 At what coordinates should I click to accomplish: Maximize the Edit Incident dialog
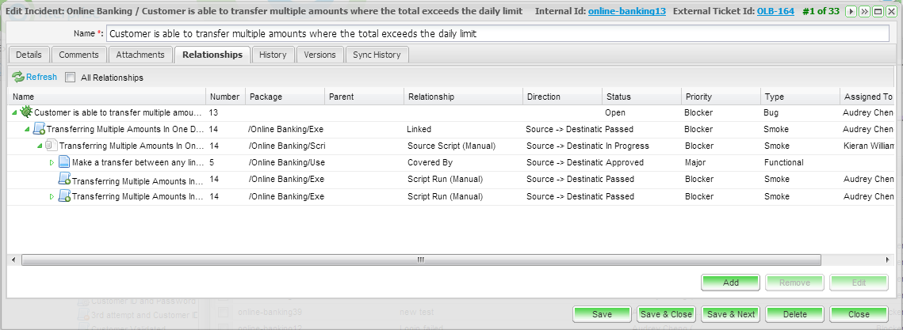[x=878, y=12]
